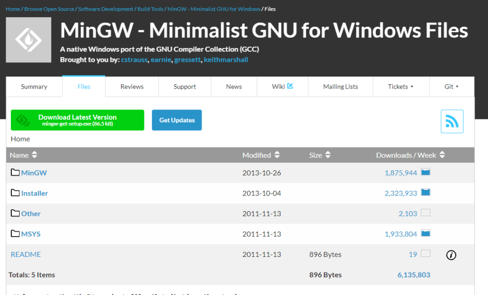
Task: Click the Home breadcrumb link
Action: pos(13,9)
